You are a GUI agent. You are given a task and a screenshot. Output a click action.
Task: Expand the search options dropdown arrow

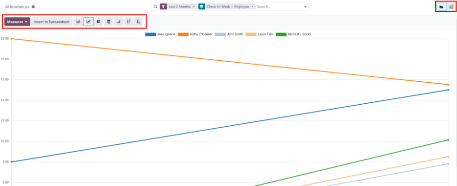pyautogui.click(x=306, y=7)
